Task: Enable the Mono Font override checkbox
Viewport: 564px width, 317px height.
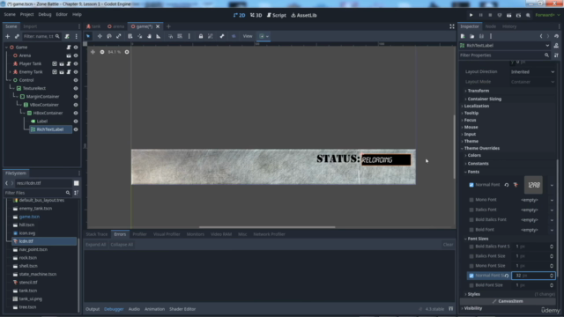Action: click(471, 200)
